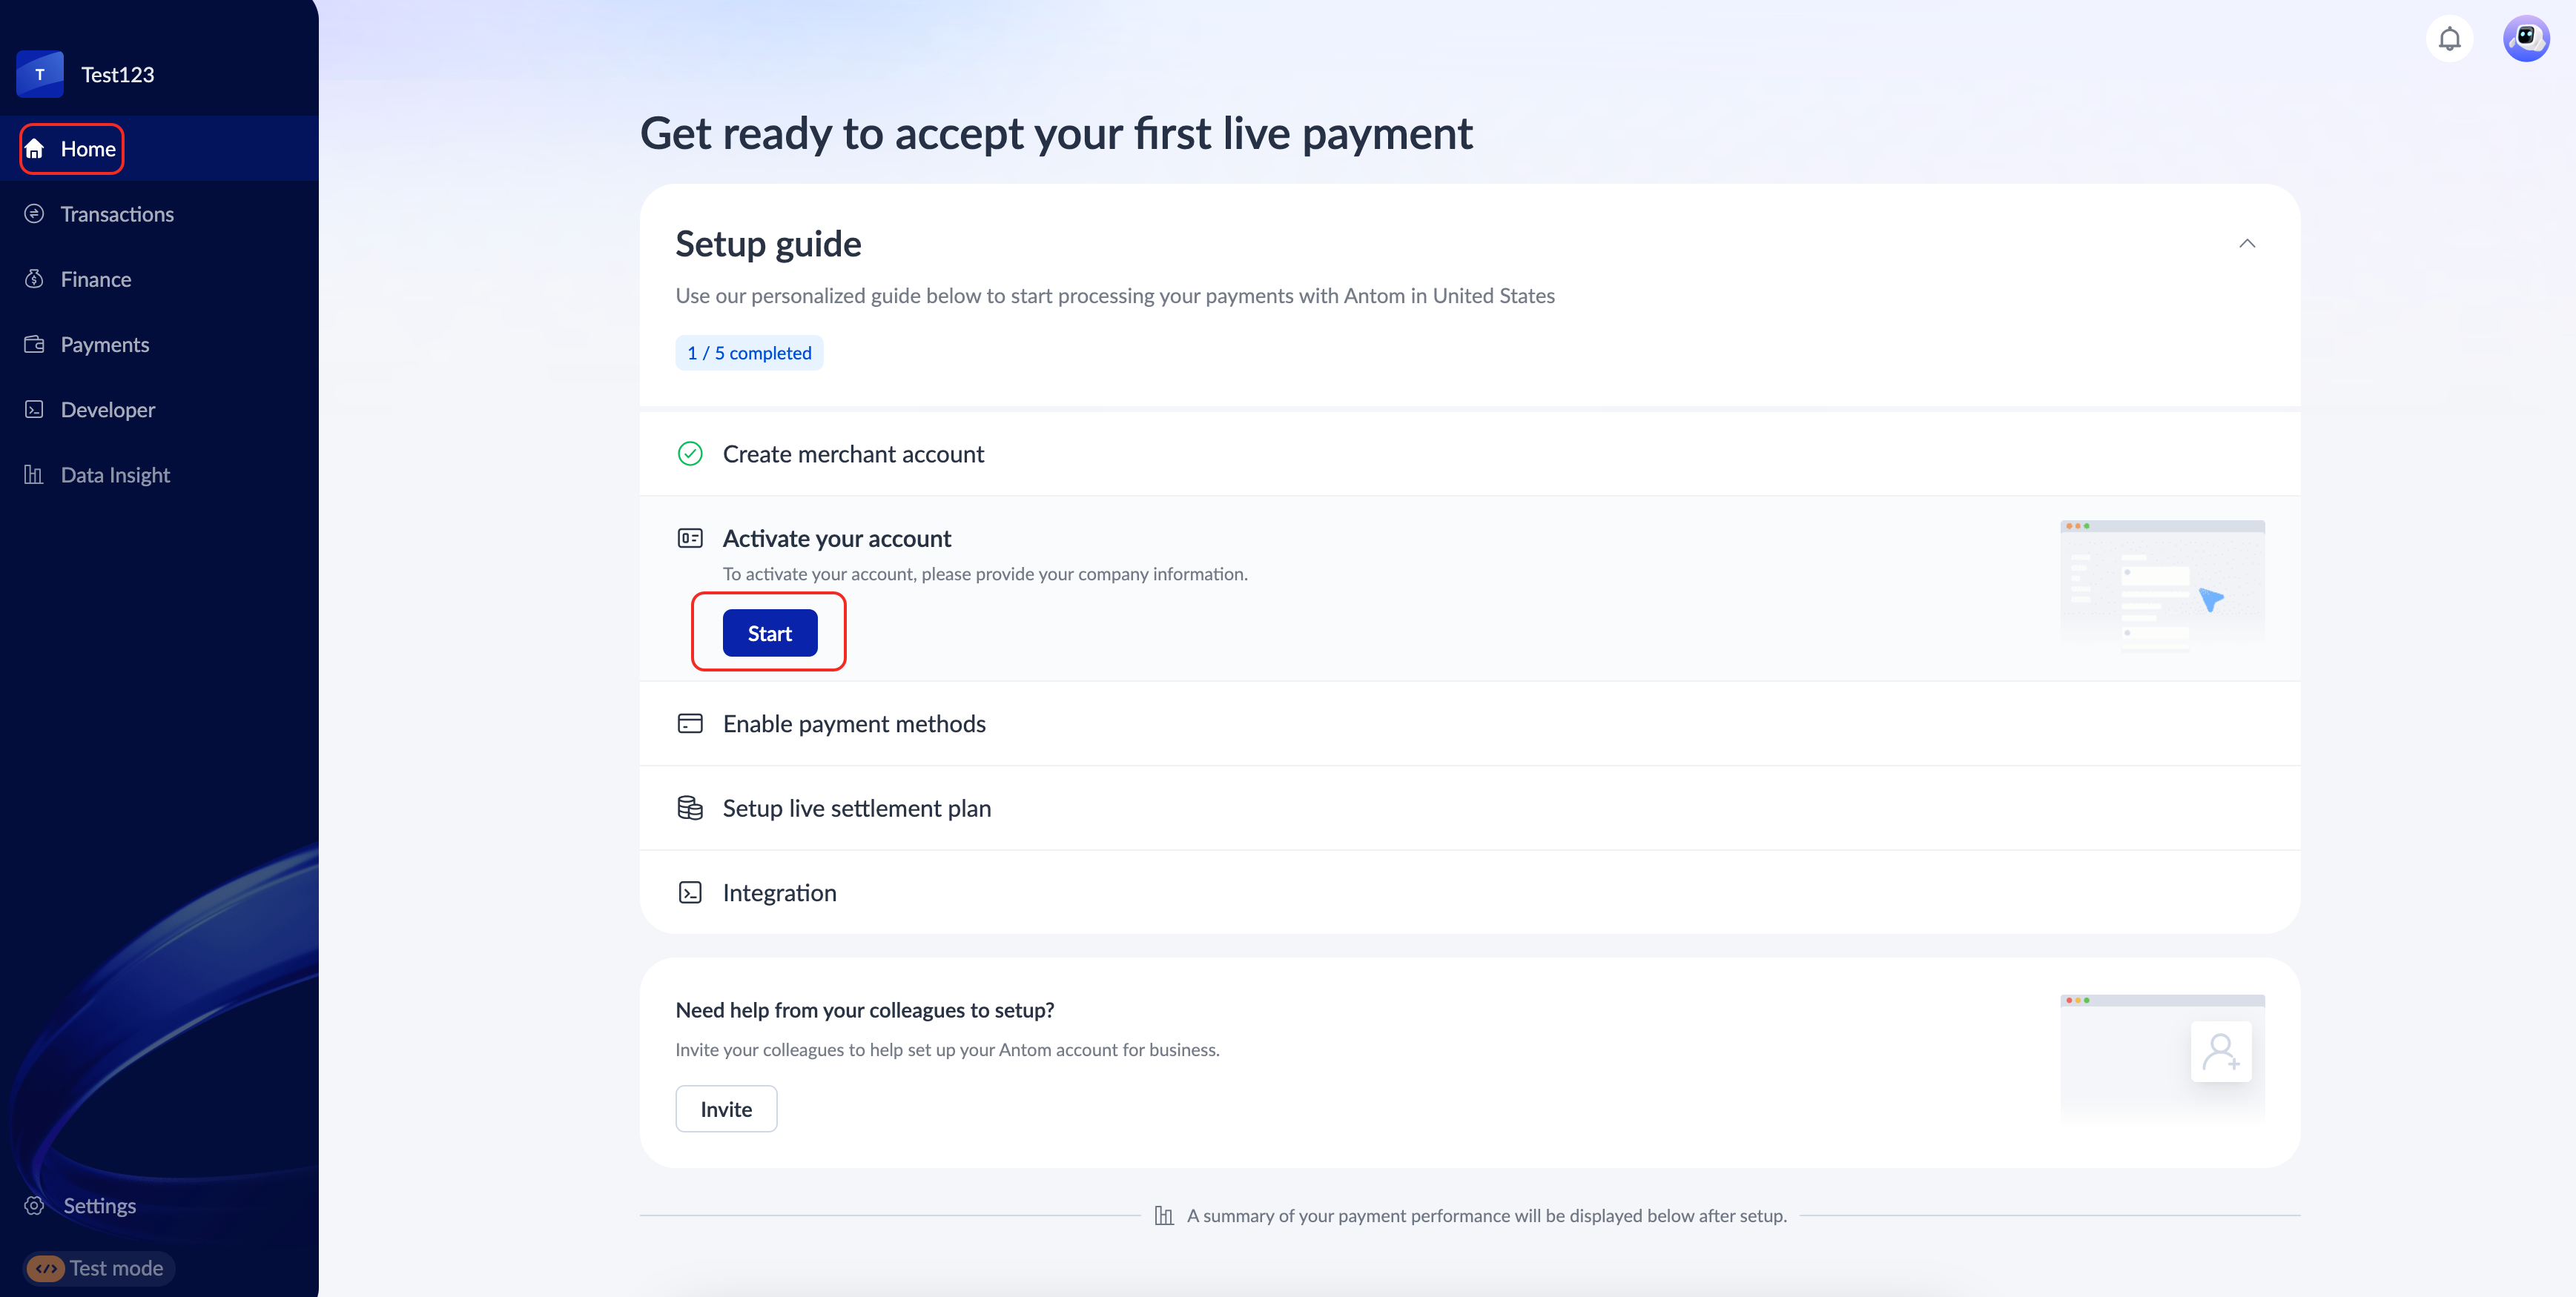Click the Integration terminal icon
The height and width of the screenshot is (1297, 2576).
coord(690,892)
